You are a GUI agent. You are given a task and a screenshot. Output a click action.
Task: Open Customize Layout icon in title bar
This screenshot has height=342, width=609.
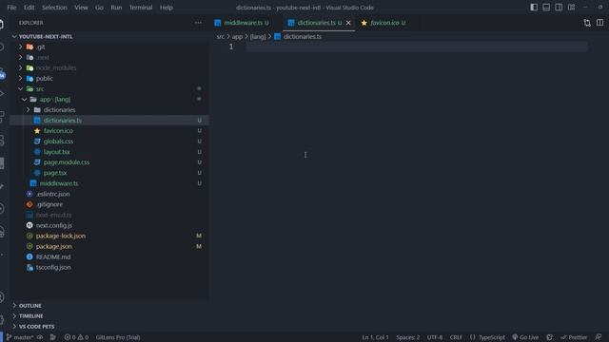571,8
